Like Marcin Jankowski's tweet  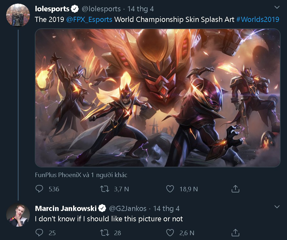tap(170, 233)
